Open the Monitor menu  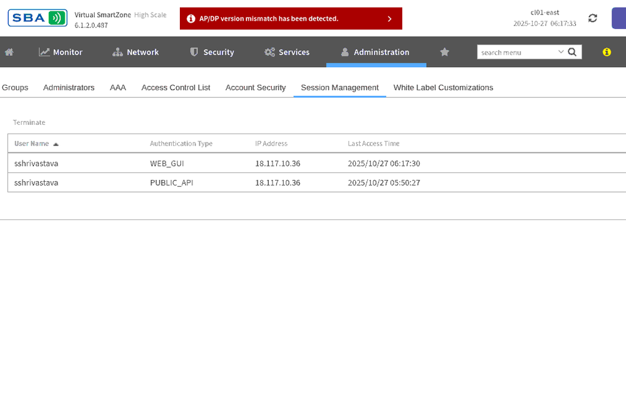(x=61, y=53)
